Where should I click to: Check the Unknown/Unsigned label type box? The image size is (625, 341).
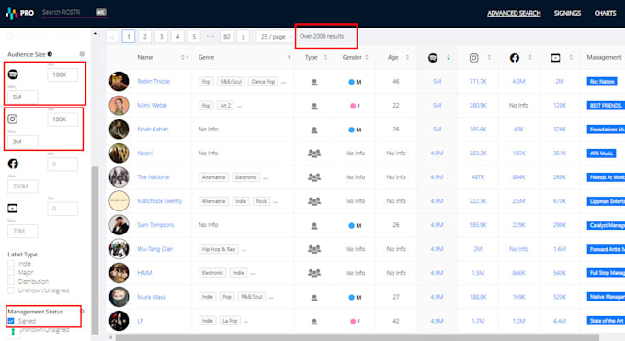11,290
